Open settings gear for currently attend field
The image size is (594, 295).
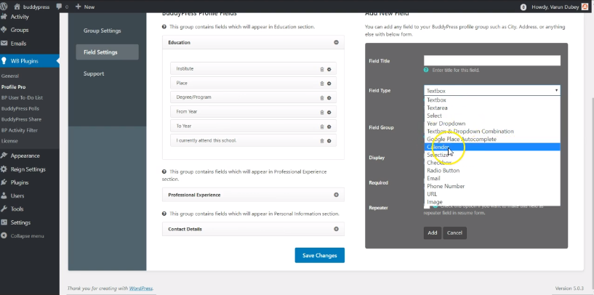click(x=329, y=141)
